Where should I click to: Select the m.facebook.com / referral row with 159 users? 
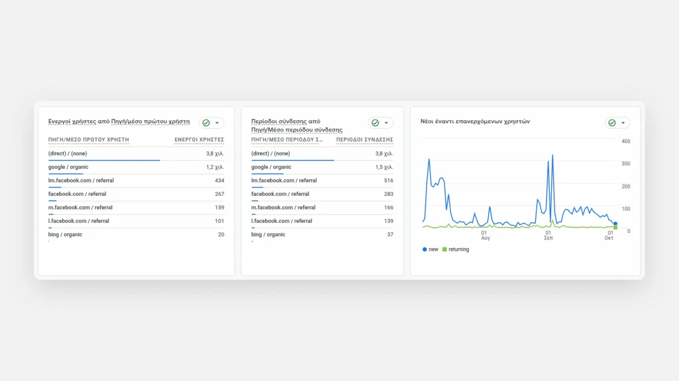click(x=136, y=207)
